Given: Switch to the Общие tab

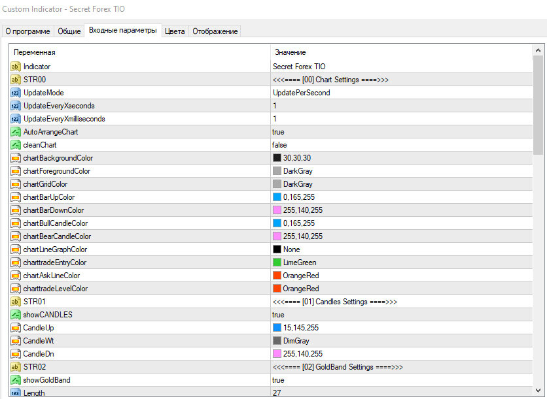Looking at the screenshot, I should click(x=69, y=31).
